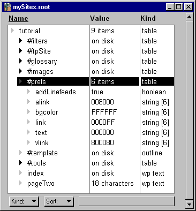Select the addLinefeeds entry
The image size is (196, 211).
(56, 92)
